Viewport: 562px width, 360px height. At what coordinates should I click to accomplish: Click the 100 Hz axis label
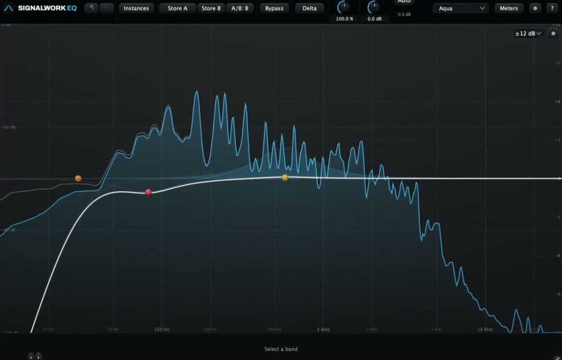(x=162, y=329)
